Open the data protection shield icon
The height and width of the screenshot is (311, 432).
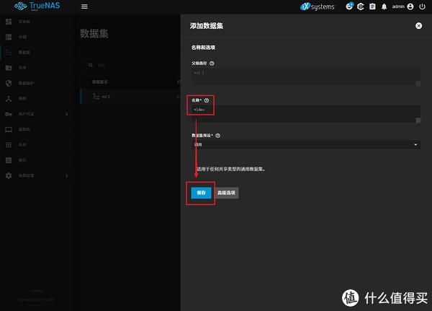[x=9, y=83]
